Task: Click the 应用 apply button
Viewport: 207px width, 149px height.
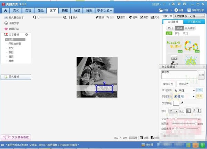Action: (201, 75)
